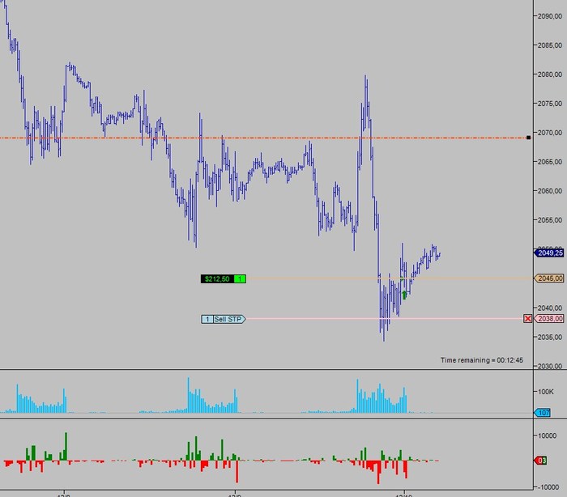Click the 2085,00 price axis label
Viewport: 567px width, 497px height.
pyautogui.click(x=550, y=45)
